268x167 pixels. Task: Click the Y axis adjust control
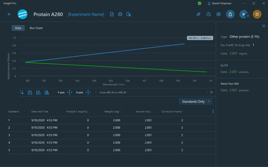69,92
